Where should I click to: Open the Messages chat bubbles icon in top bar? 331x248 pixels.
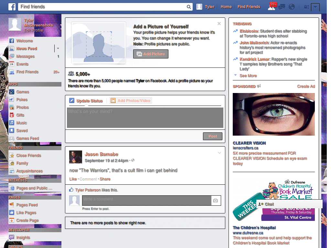282,6
